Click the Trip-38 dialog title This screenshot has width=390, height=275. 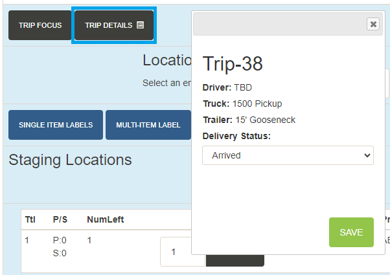(x=233, y=64)
